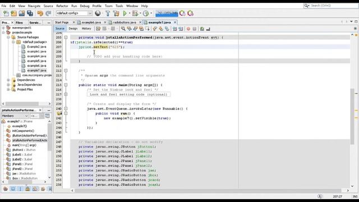Click the Uncomment icon in editor toolbar

pyautogui.click(x=208, y=29)
